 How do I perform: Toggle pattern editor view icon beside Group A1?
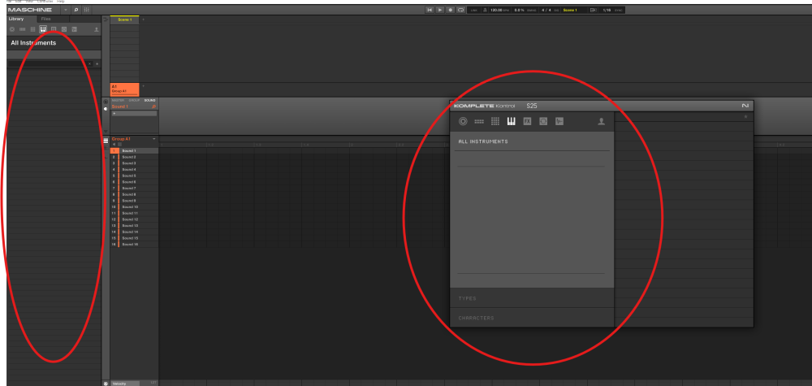[x=106, y=141]
